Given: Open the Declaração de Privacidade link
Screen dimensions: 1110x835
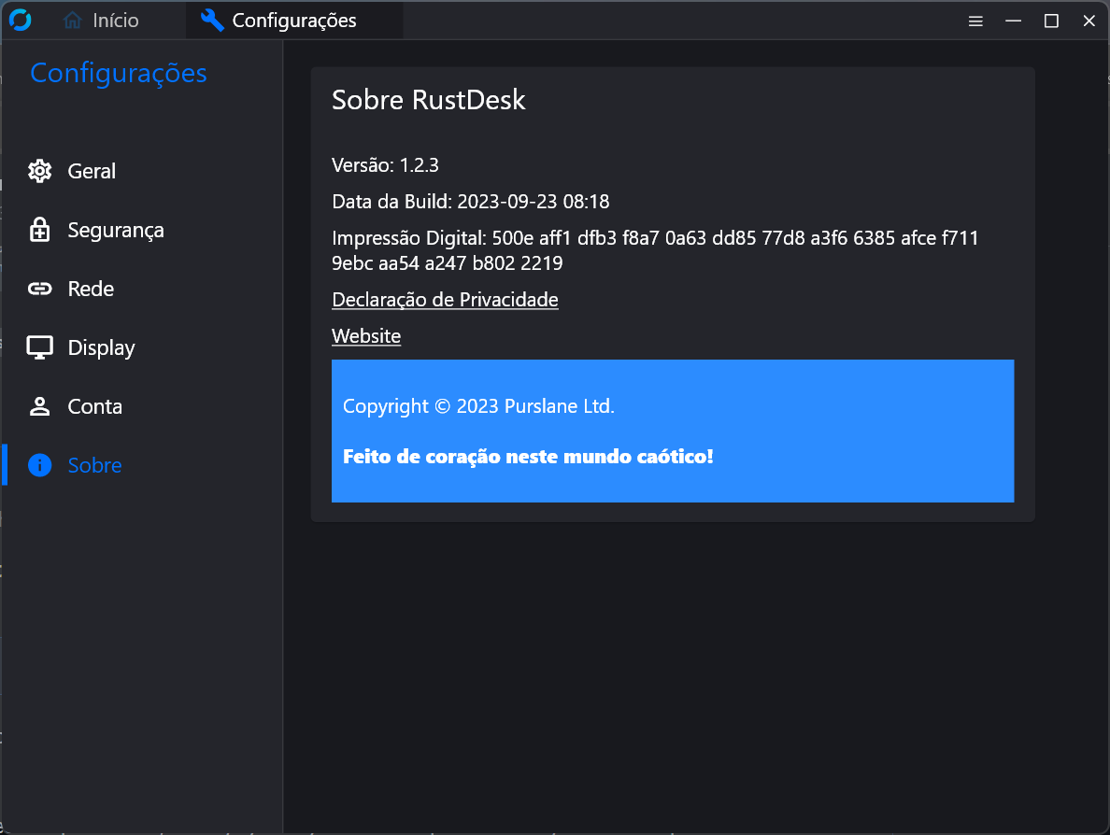Looking at the screenshot, I should coord(445,300).
